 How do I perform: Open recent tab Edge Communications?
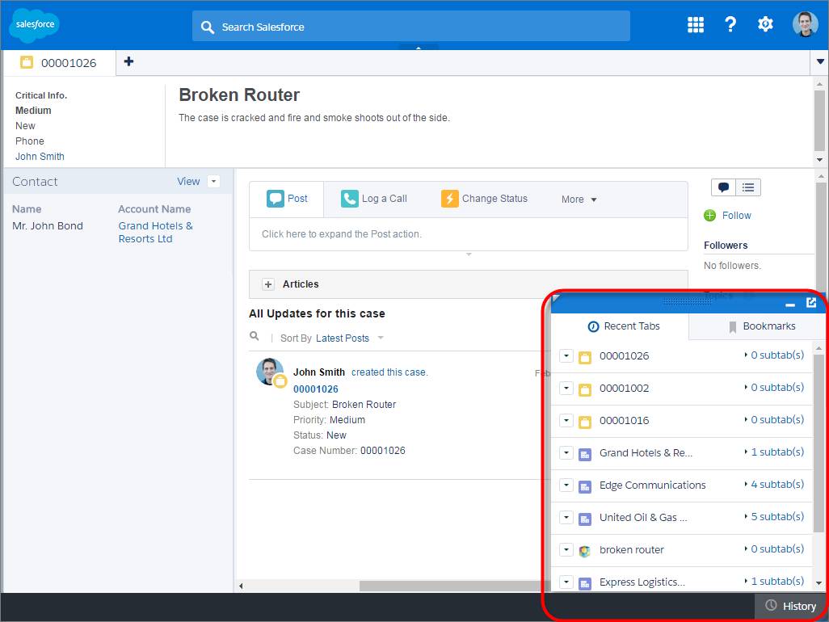tap(652, 485)
